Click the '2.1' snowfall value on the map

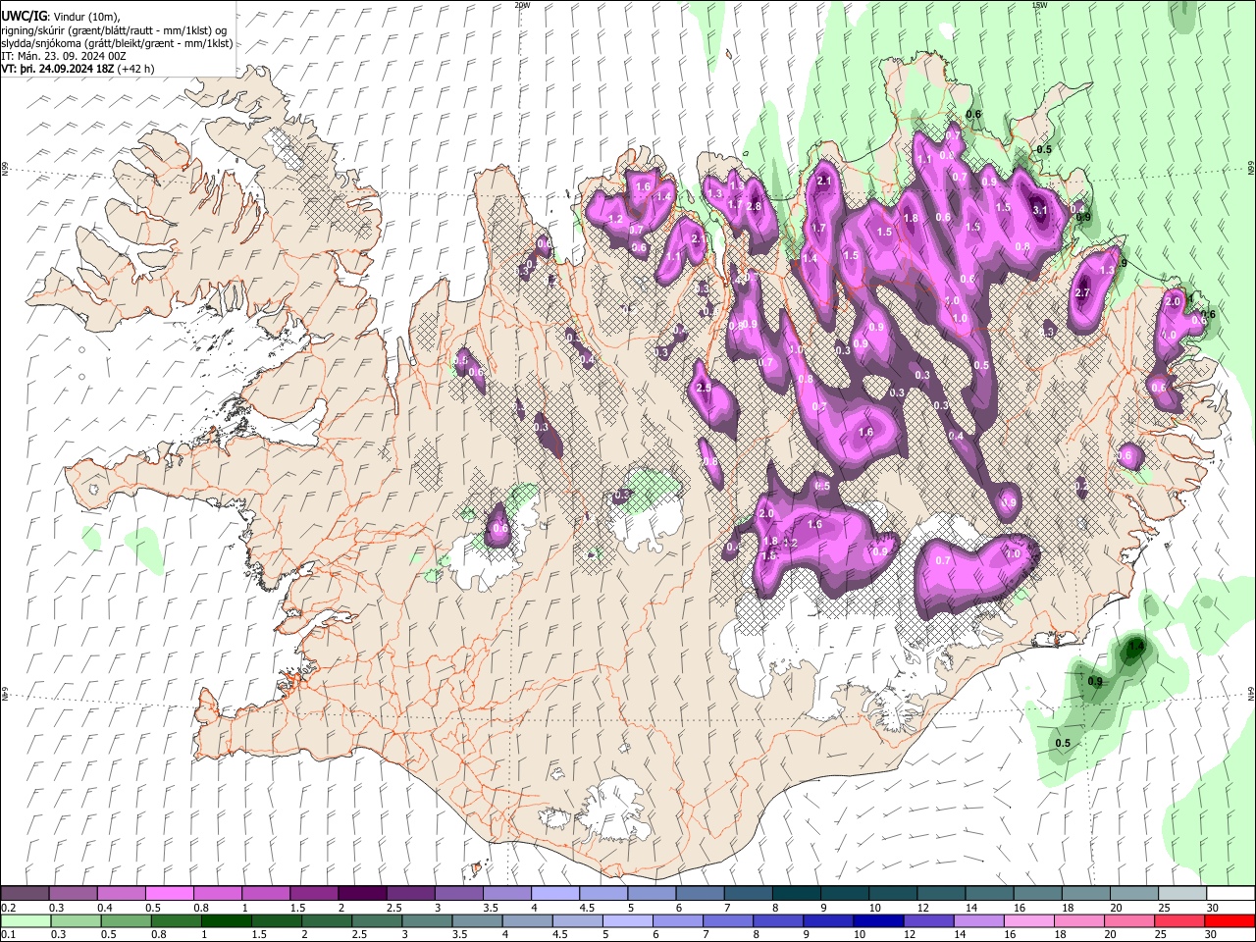824,181
